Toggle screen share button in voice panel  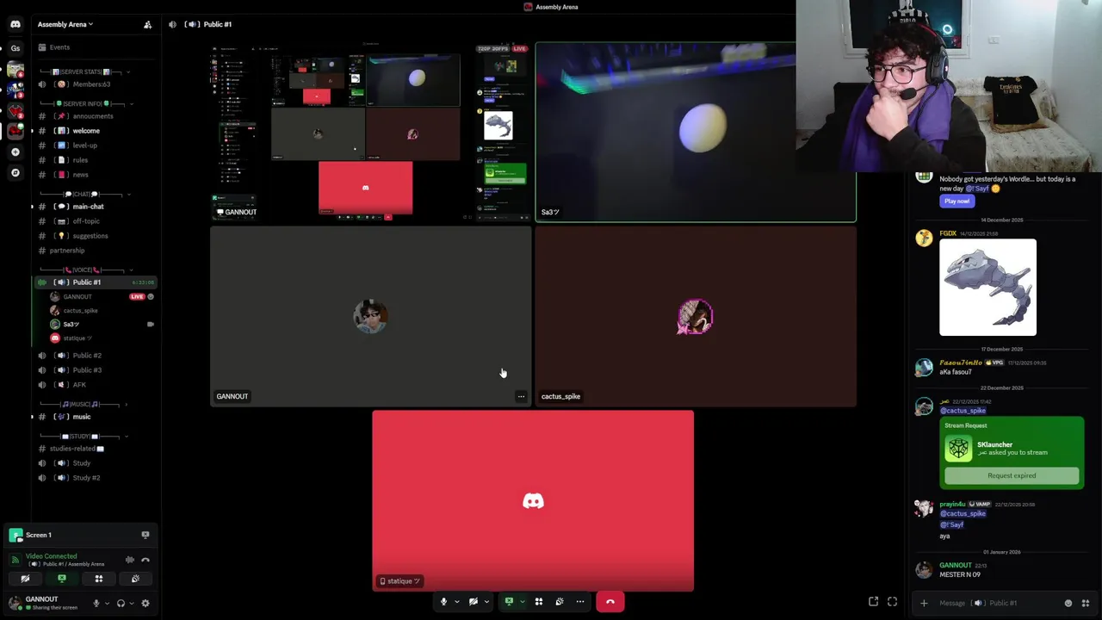61,579
